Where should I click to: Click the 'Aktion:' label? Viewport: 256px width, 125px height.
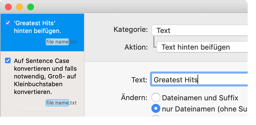136,47
